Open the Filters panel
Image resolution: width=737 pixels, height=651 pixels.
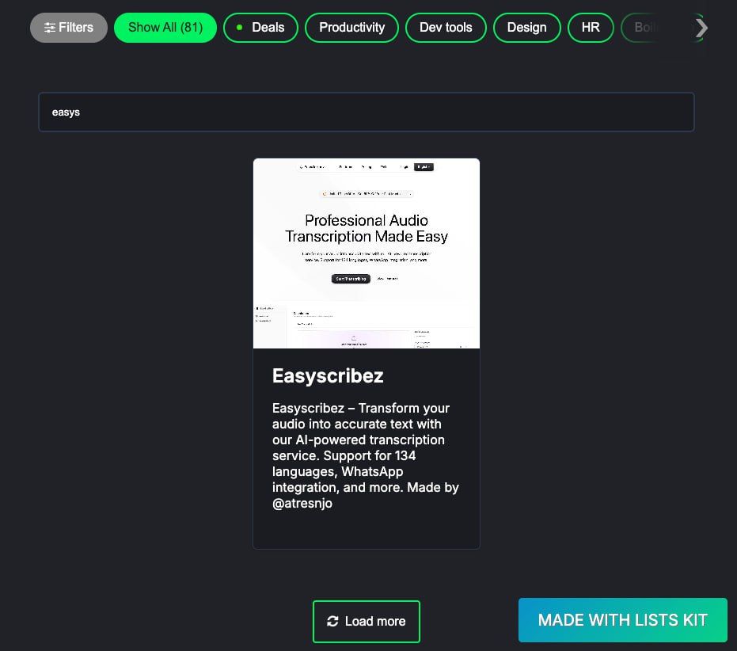pos(69,28)
